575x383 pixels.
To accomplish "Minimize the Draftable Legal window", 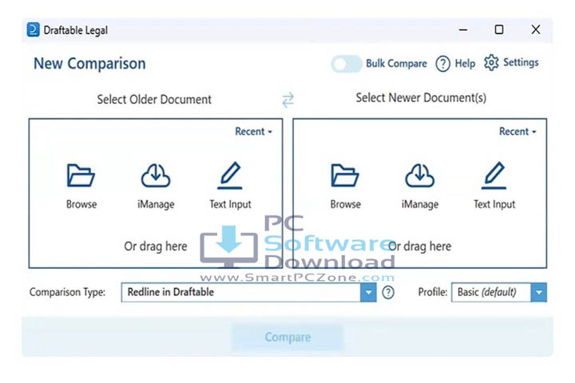I will [463, 30].
